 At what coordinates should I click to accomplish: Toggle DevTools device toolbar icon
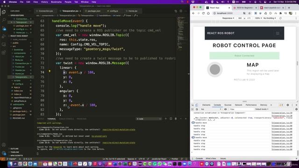click(x=197, y=105)
